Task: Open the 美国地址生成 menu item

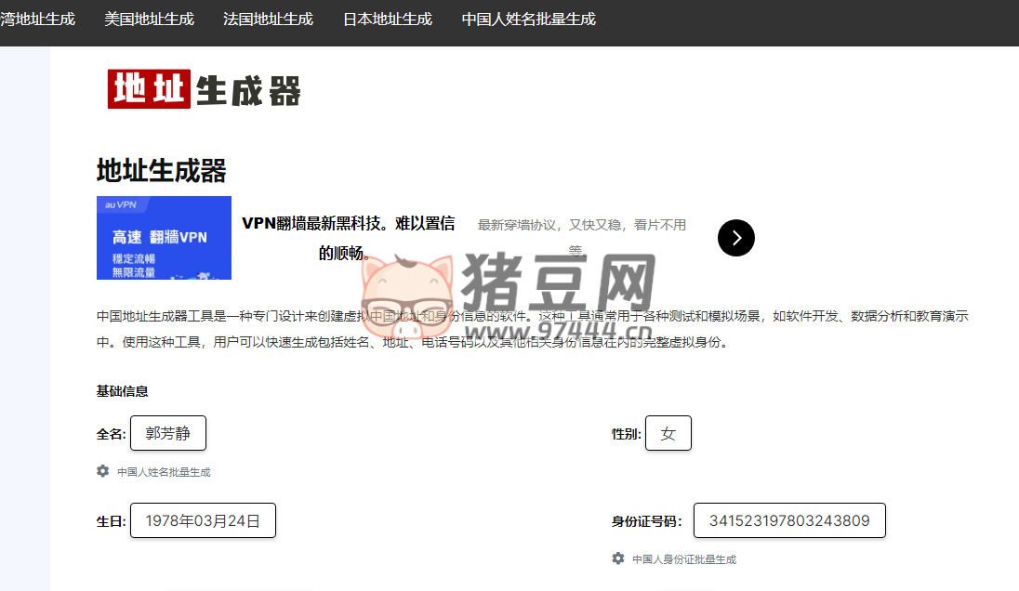Action: [x=150, y=18]
